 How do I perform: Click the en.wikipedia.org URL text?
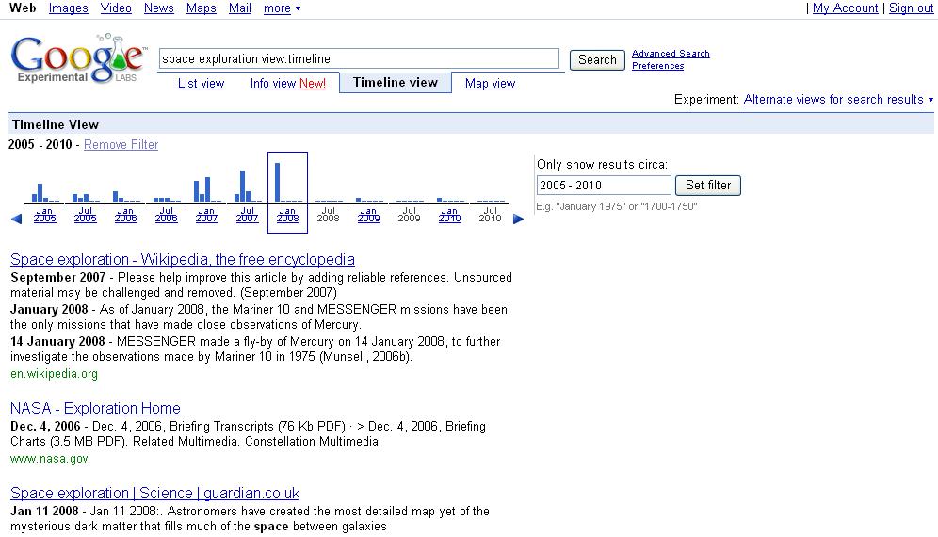pyautogui.click(x=54, y=374)
